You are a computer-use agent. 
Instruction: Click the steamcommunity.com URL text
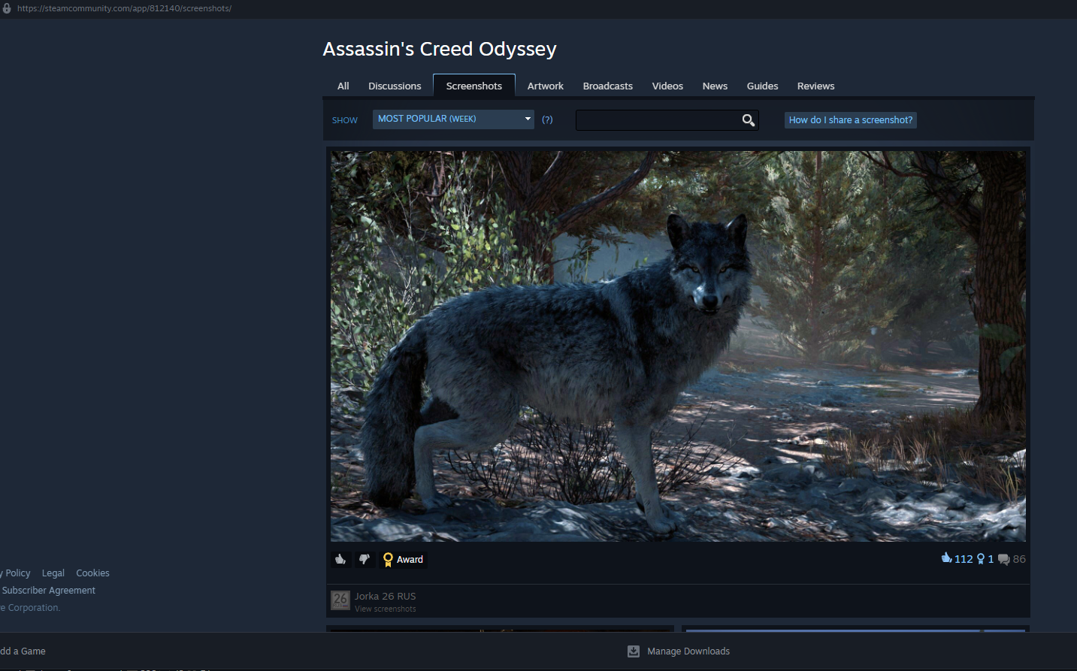pyautogui.click(x=124, y=8)
